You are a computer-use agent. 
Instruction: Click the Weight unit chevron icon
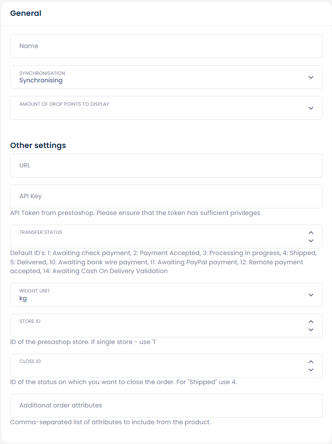[x=311, y=295]
